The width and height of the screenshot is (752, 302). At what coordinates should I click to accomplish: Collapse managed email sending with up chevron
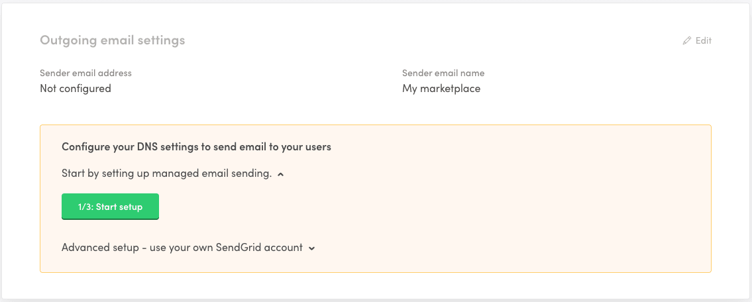(x=281, y=174)
